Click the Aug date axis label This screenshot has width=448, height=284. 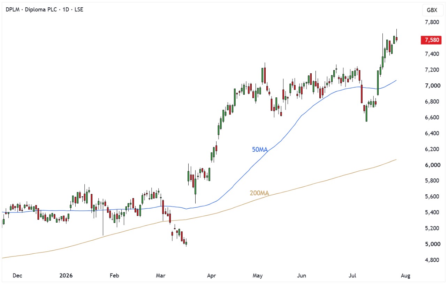tap(405, 276)
